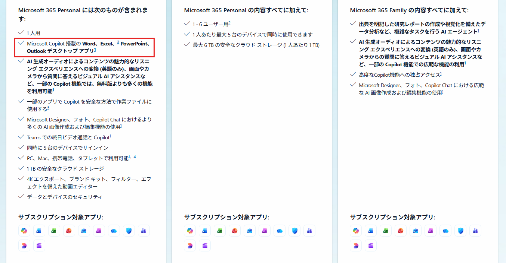Click the OneDrive cloud icon in the rightmost card
The height and width of the screenshot is (263, 506).
[445, 231]
